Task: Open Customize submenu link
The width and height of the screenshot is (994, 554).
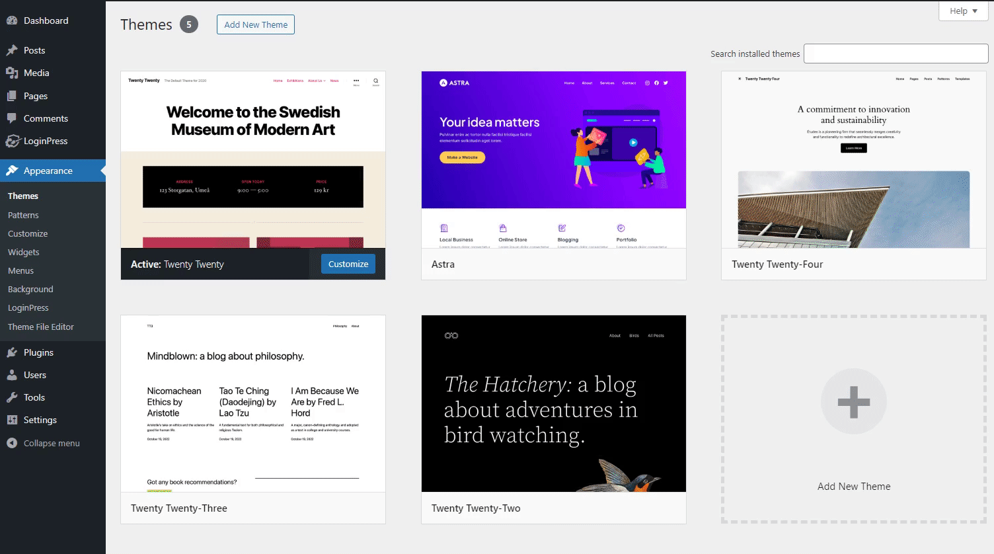Action: tap(28, 233)
